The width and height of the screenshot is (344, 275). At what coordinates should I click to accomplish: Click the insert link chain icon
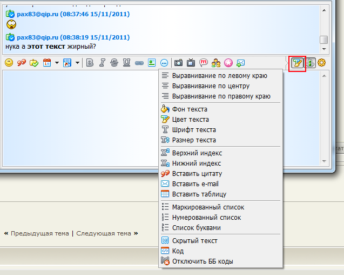(x=139, y=63)
